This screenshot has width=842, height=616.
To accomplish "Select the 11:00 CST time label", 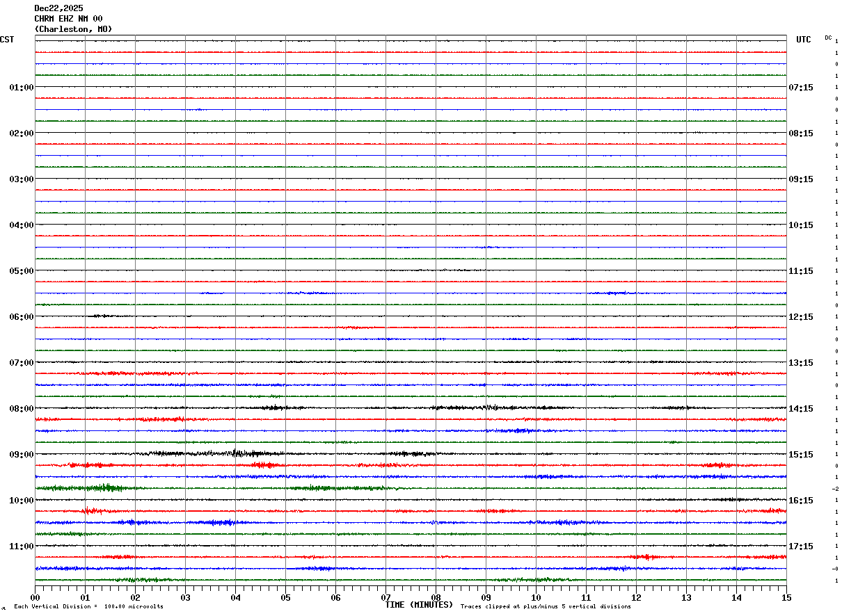I will point(22,546).
